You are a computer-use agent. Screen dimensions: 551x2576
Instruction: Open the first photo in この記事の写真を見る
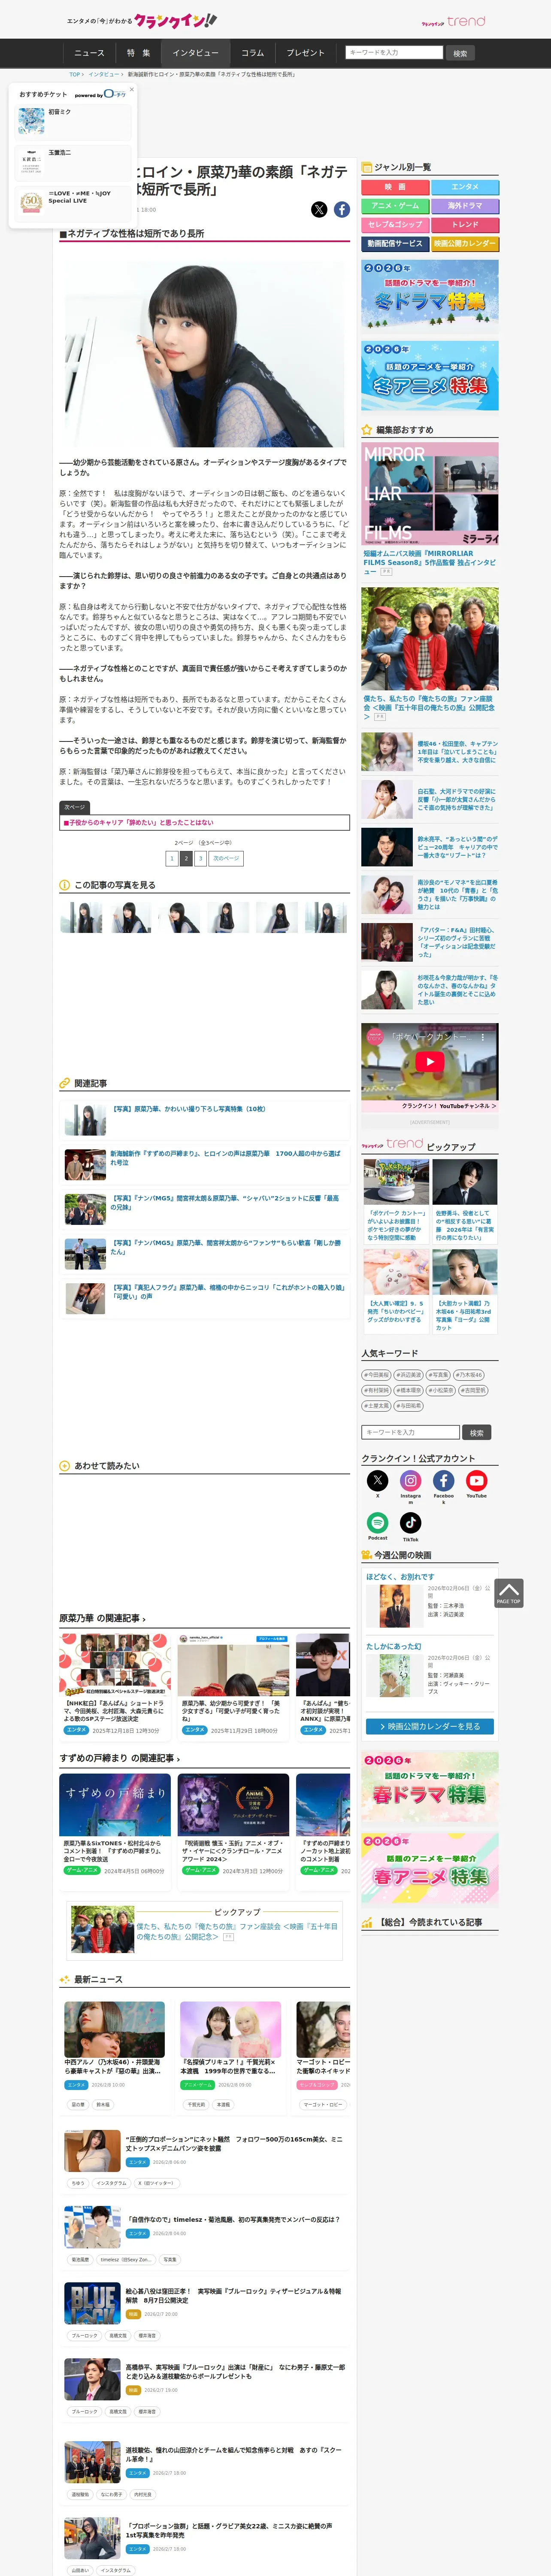pos(81,917)
